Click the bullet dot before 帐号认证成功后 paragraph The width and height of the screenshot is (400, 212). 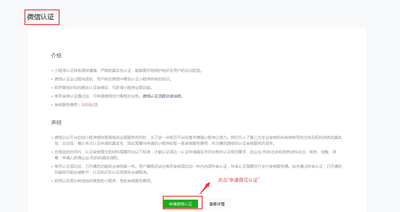point(52,167)
